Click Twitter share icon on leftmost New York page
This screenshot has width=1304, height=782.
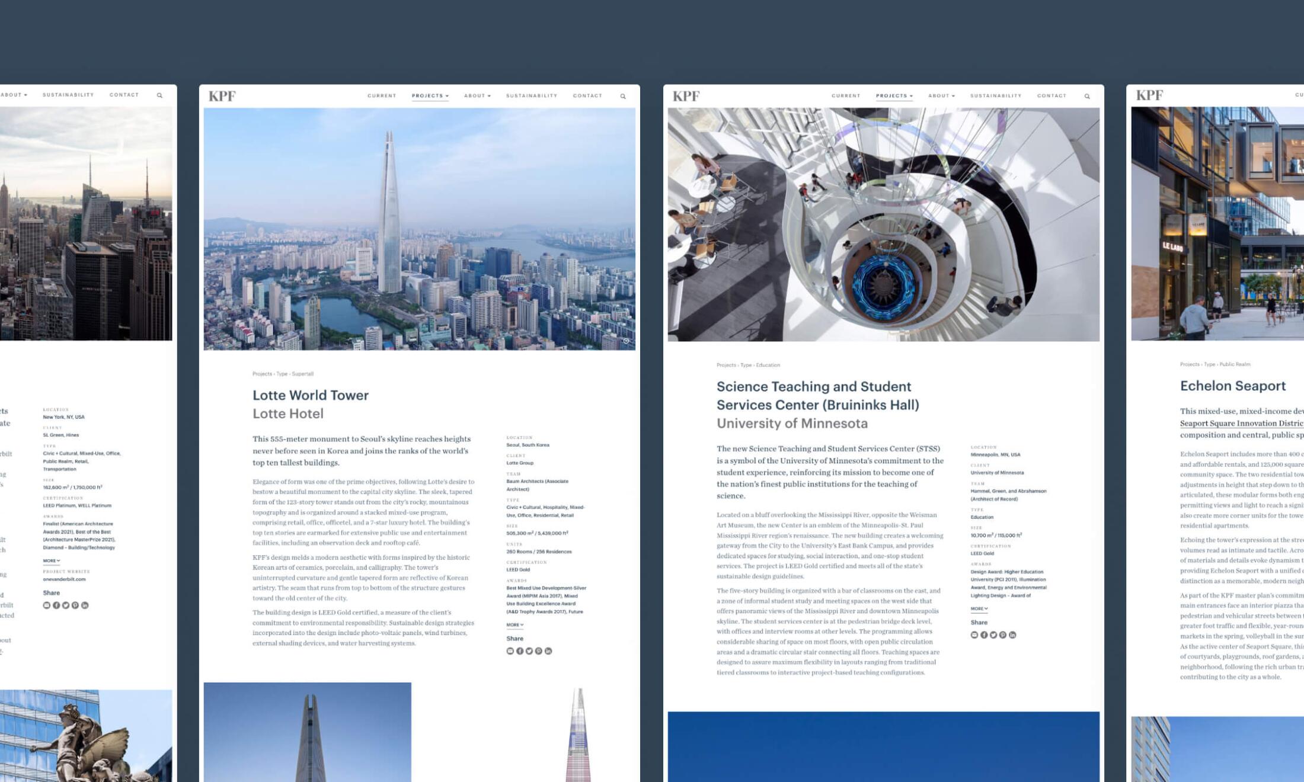click(x=66, y=605)
